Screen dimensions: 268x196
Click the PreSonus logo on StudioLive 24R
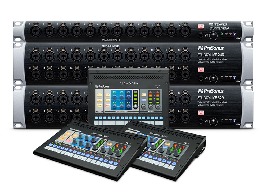point(210,48)
